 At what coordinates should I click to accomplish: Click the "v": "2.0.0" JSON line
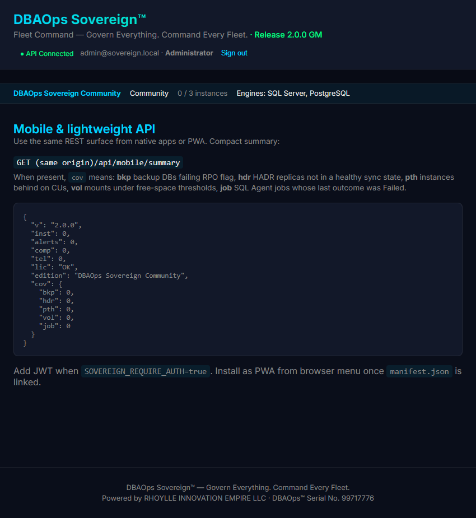(x=56, y=225)
